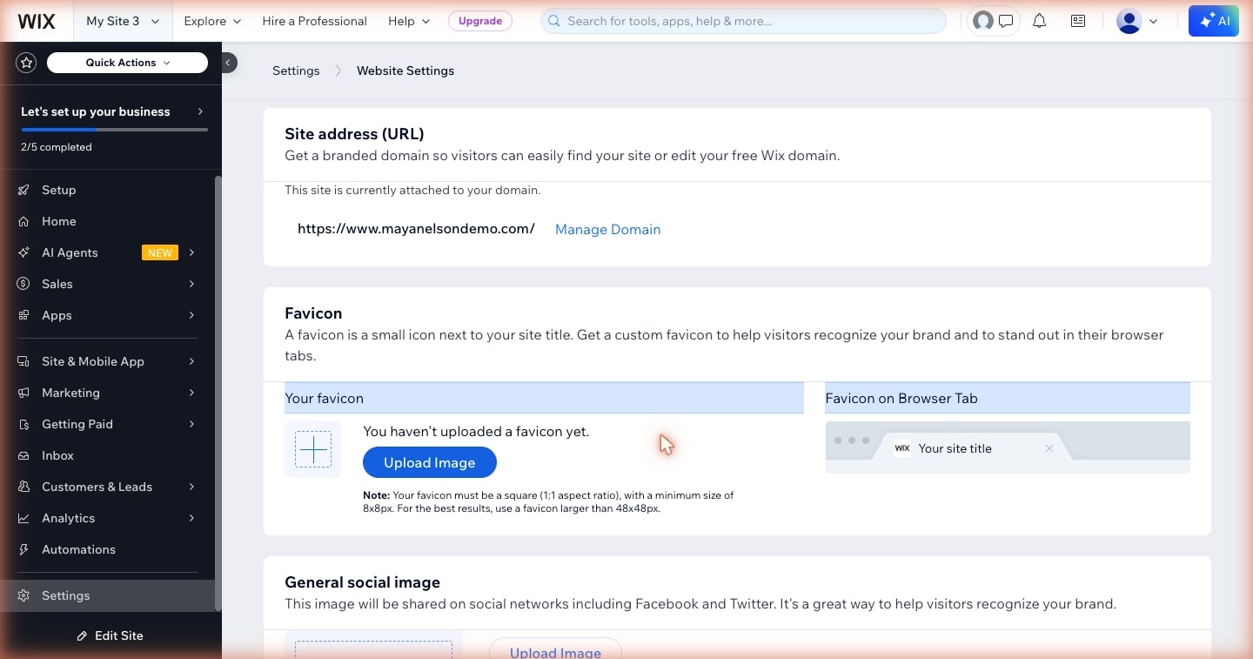Click the '2/5 completed' text
The width and height of the screenshot is (1253, 659).
coord(57,147)
